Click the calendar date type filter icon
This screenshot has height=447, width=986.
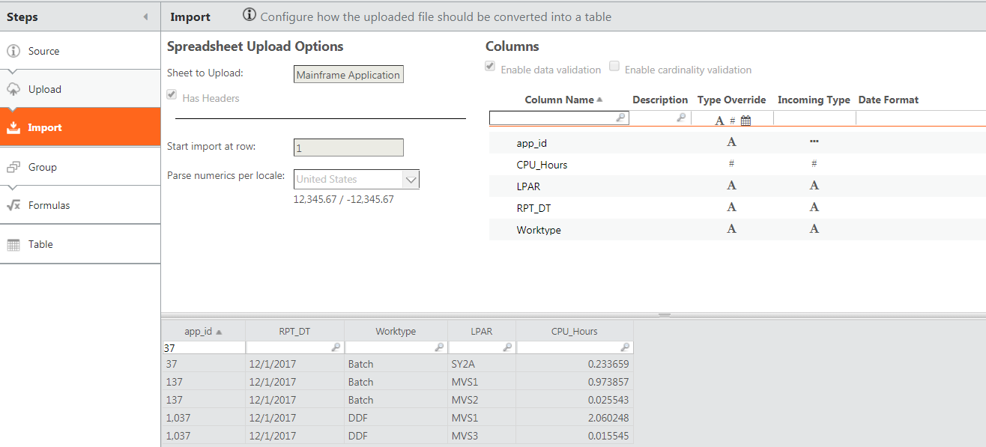pyautogui.click(x=745, y=120)
